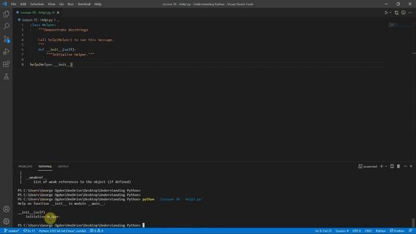This screenshot has width=416, height=234.
Task: Split the terminal
Action: 392,166
